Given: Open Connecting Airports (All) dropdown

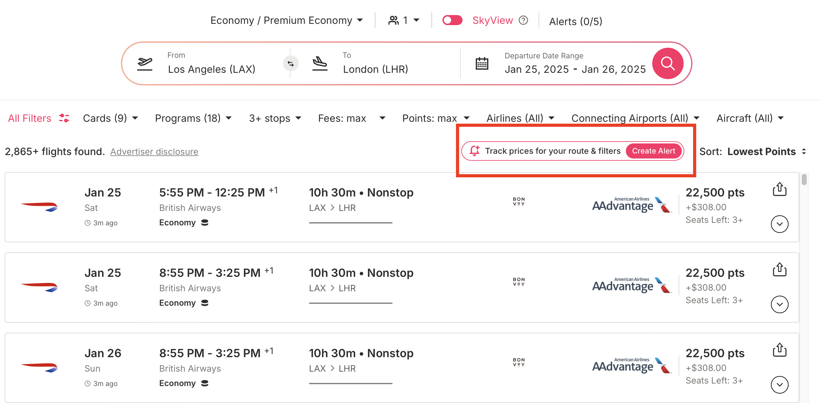Looking at the screenshot, I should coord(635,118).
